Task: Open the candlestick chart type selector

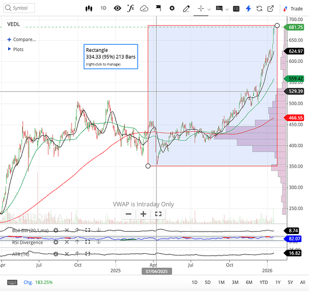Action: point(89,8)
